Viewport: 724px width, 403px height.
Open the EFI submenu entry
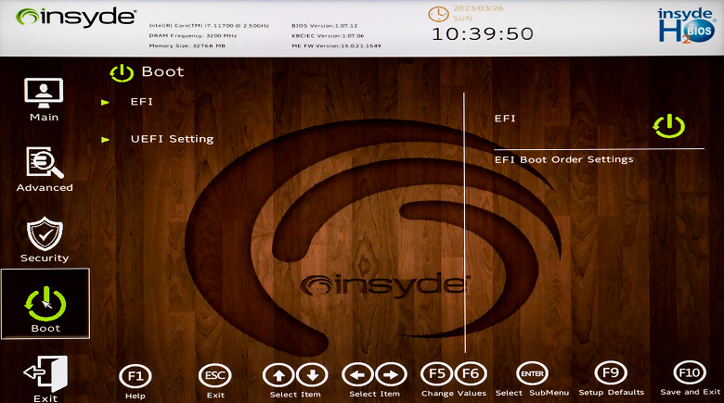[142, 102]
